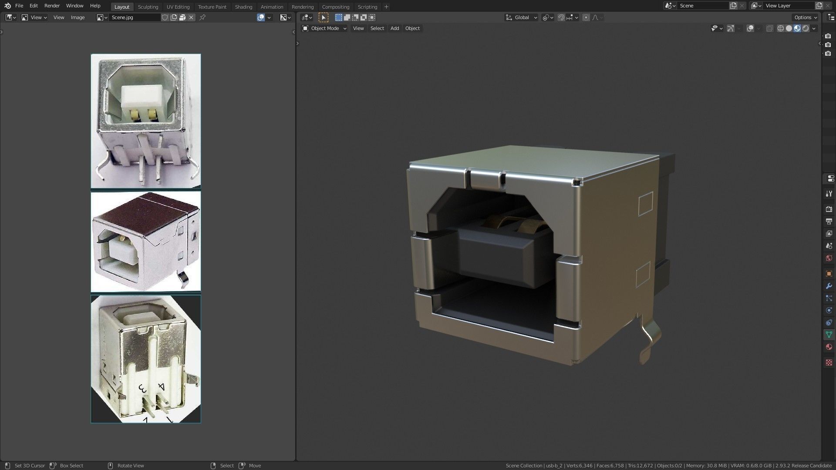Switch to the Texture Paint workspace tab
The width and height of the screenshot is (836, 470).
tap(212, 7)
